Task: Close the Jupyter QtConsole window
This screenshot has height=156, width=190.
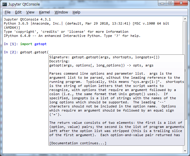Action: (181, 3)
